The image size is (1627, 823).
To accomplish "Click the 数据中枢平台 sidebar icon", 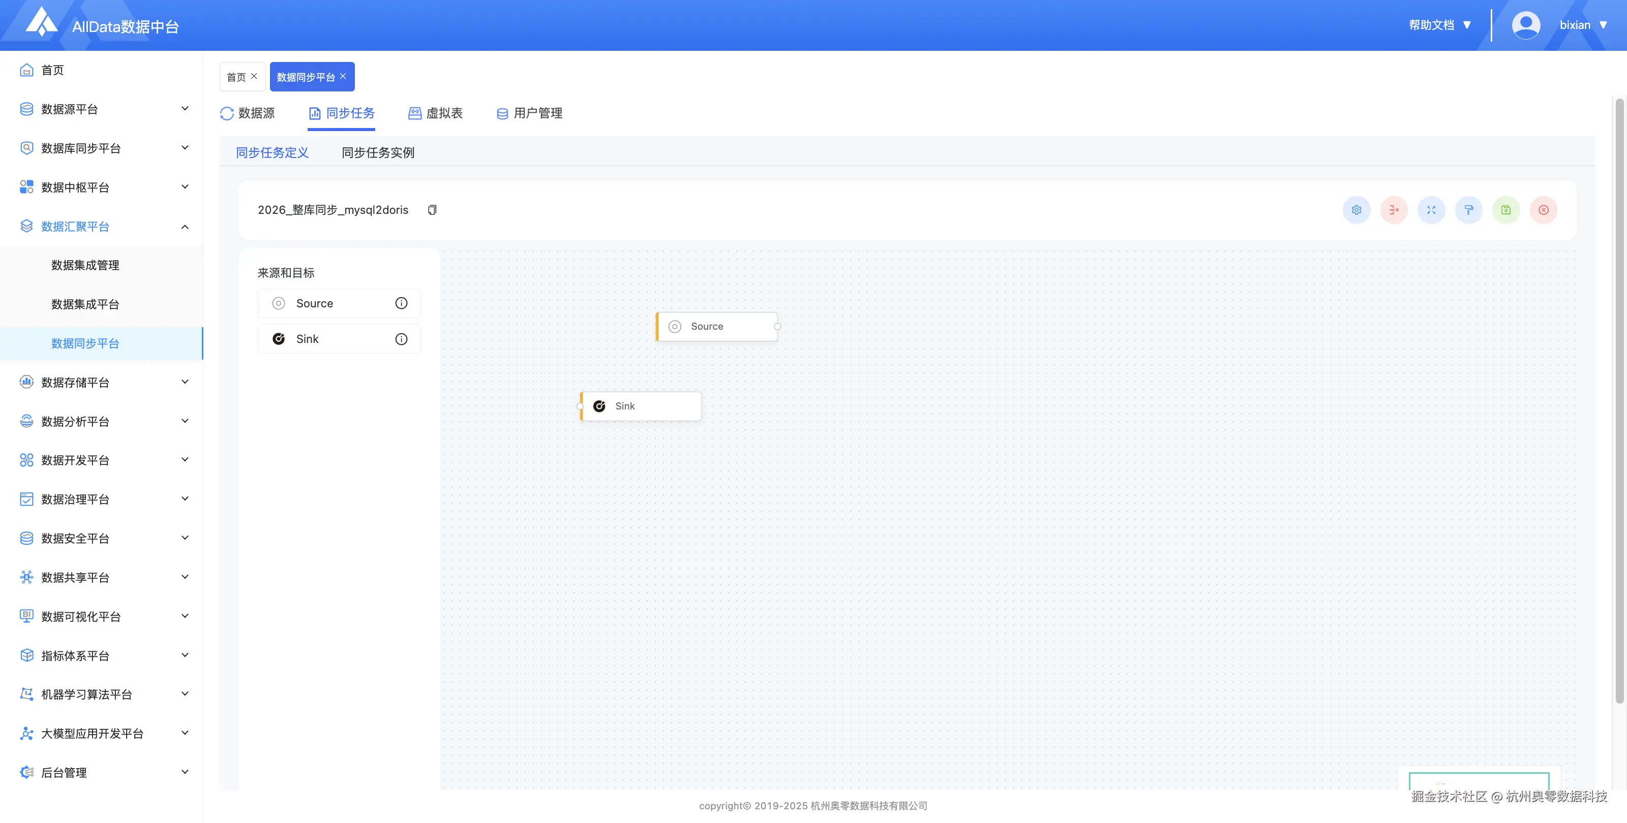I will 26,187.
